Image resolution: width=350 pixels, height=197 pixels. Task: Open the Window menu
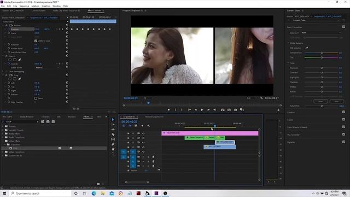tap(56, 6)
